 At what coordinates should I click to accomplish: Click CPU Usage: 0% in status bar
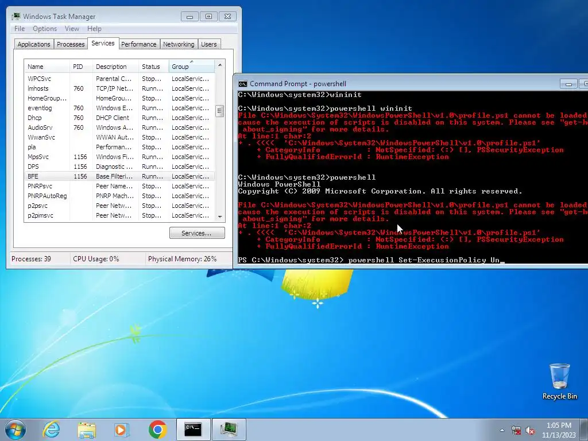pyautogui.click(x=96, y=259)
